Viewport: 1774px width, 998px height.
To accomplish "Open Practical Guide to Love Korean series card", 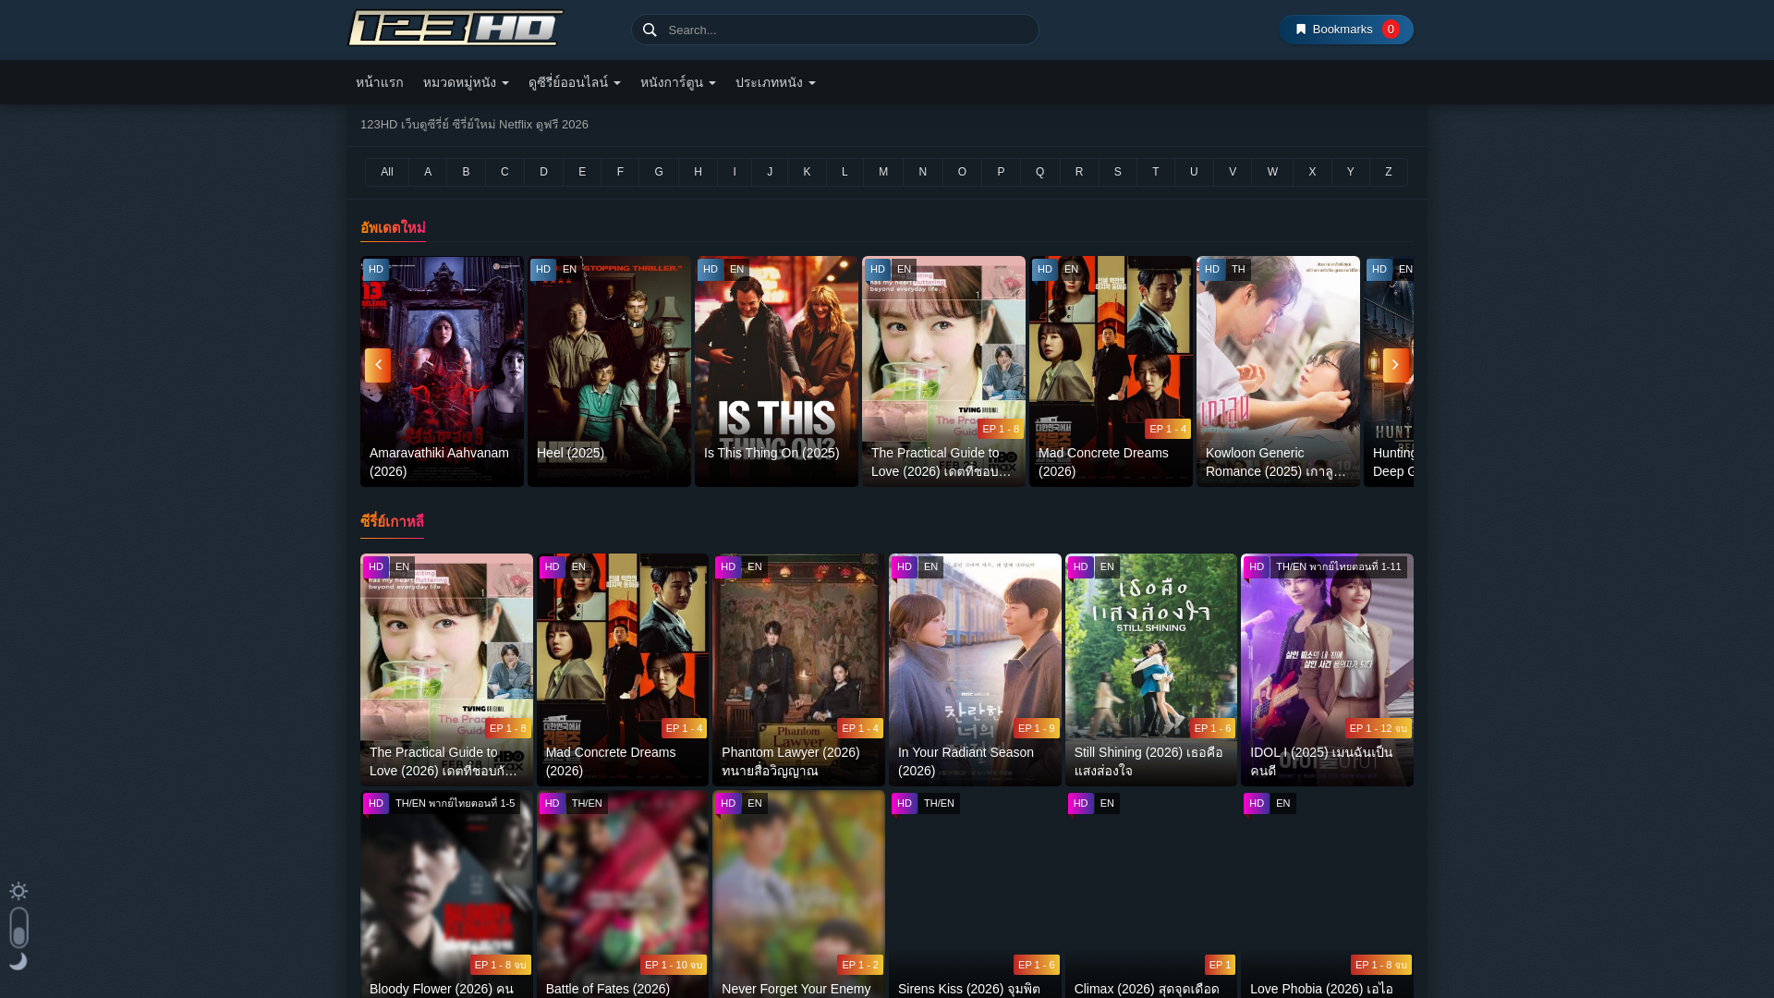I will point(446,670).
